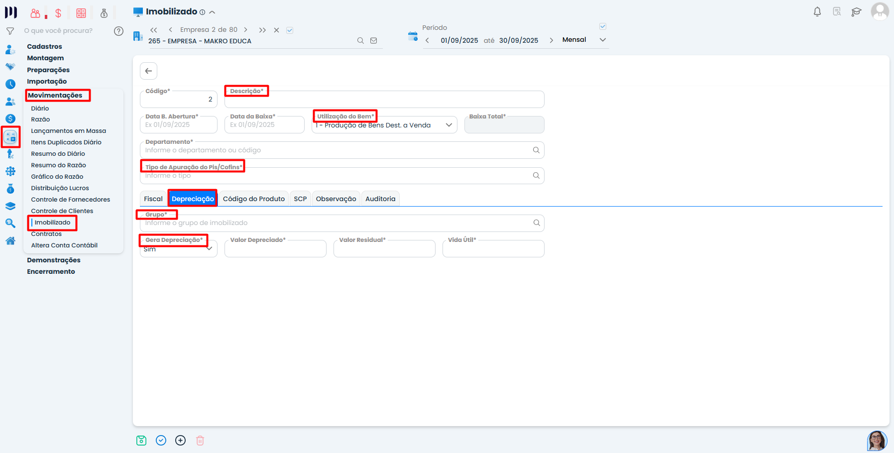Click the plus circle add-new icon
Screen dimensions: 894x453
[181, 441]
